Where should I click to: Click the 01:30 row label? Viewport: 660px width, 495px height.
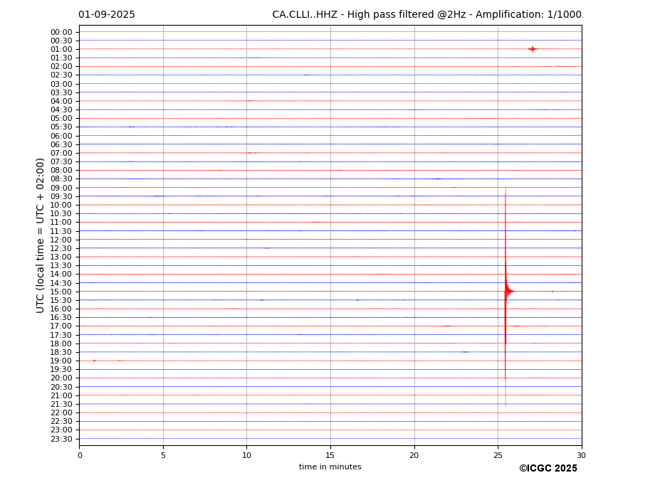[61, 58]
